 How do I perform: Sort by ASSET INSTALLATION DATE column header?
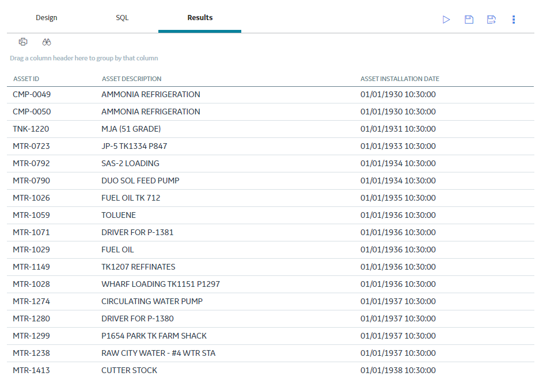click(400, 79)
